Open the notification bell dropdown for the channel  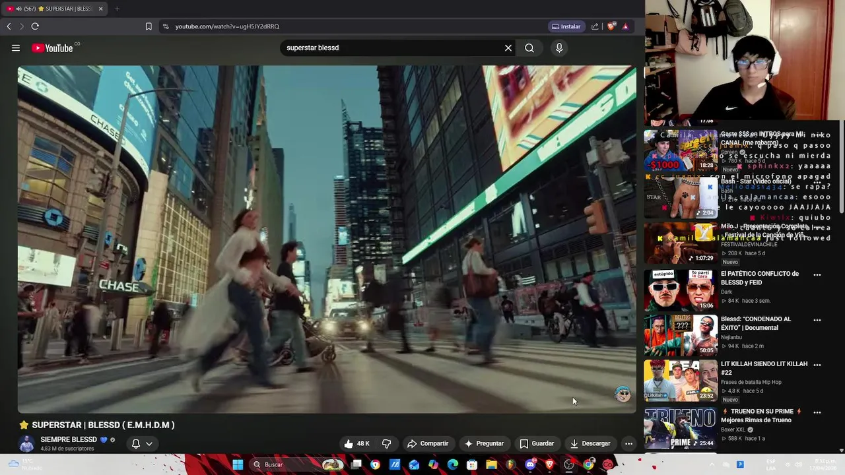coord(142,443)
